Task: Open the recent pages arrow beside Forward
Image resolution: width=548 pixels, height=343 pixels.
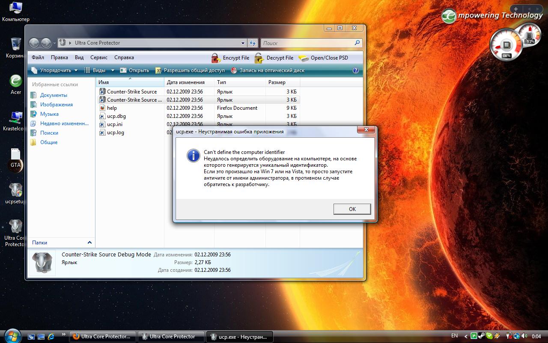Action: tap(54, 43)
